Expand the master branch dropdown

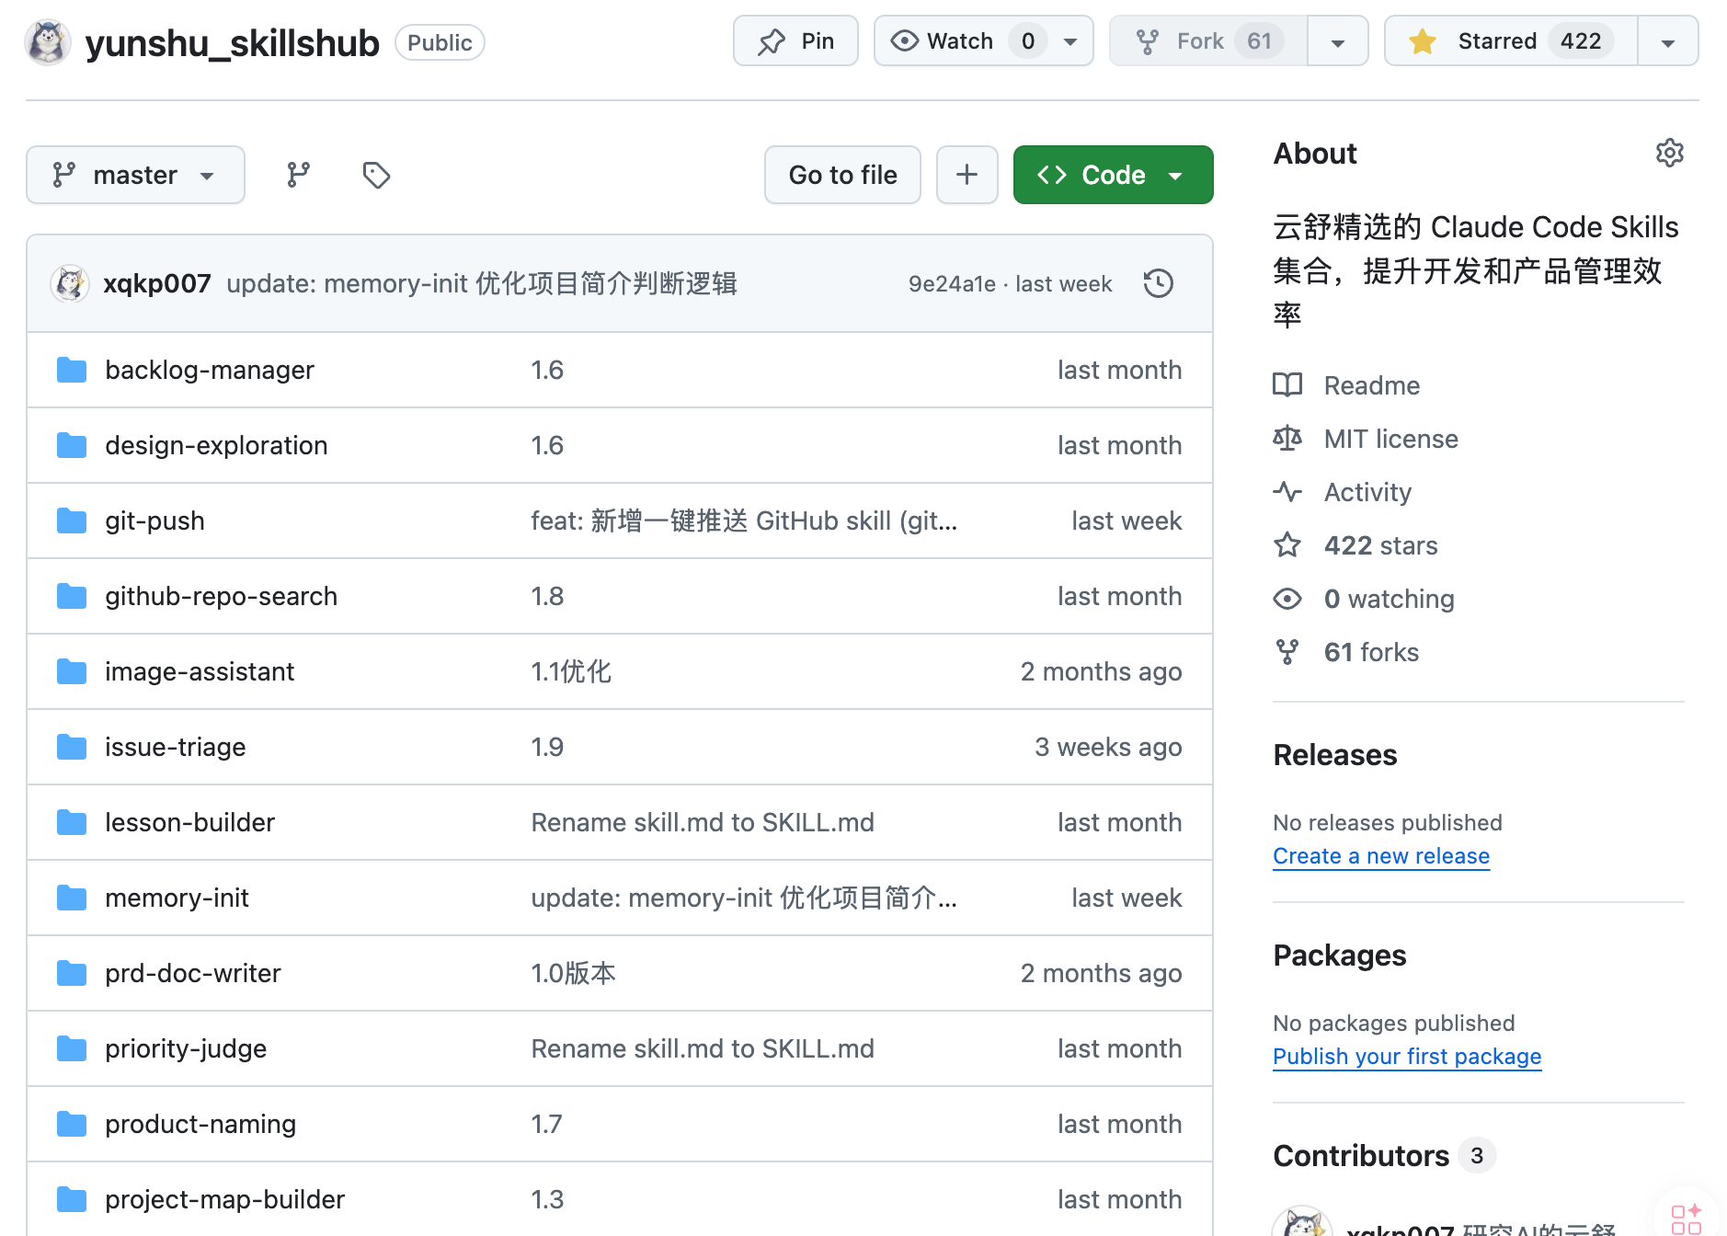(x=135, y=175)
